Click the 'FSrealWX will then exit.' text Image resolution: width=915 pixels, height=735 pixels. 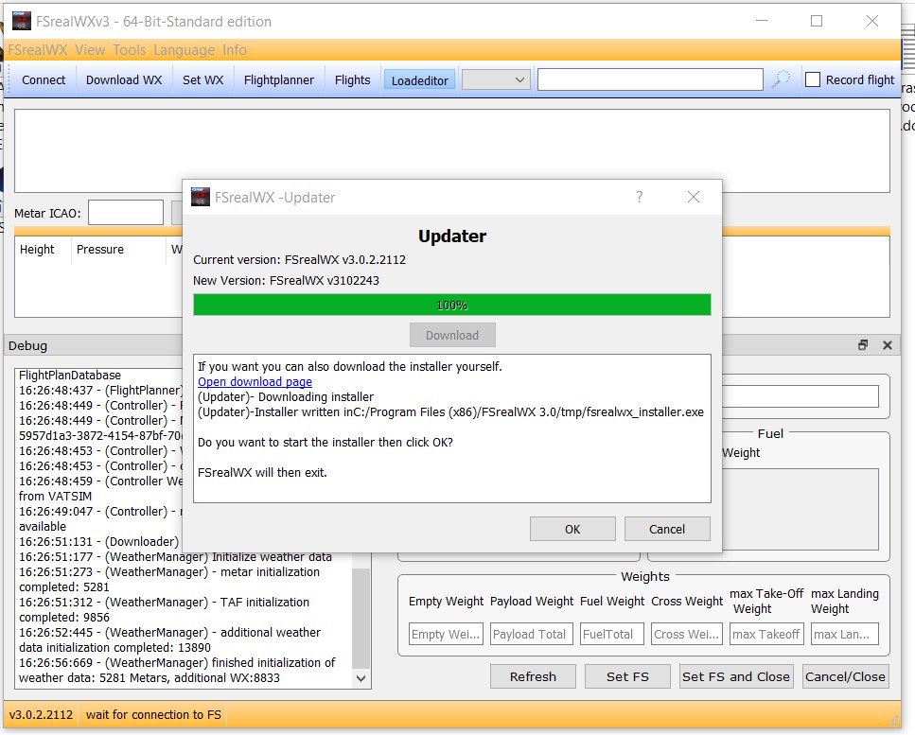pyautogui.click(x=263, y=473)
